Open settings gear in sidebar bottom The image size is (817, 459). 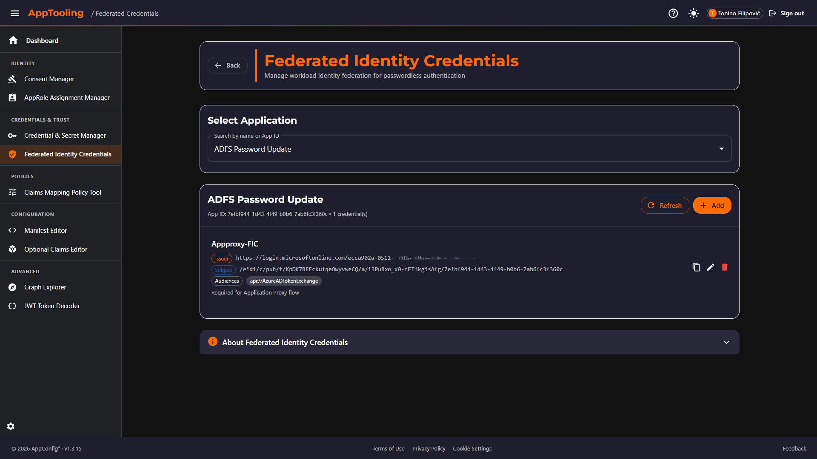11,426
